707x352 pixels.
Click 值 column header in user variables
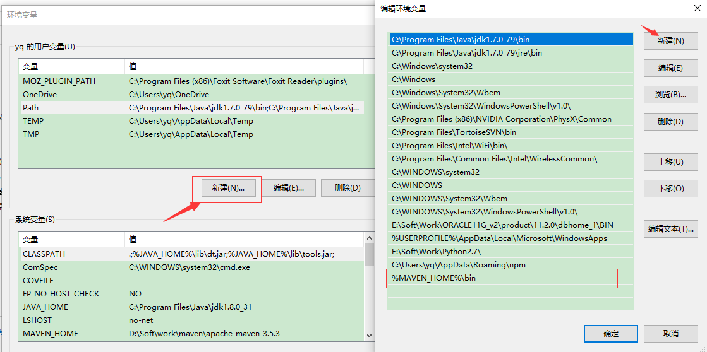244,67
